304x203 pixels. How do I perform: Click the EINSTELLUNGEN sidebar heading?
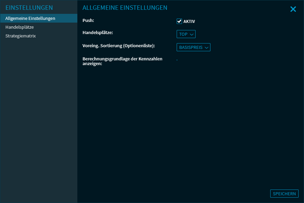29,8
